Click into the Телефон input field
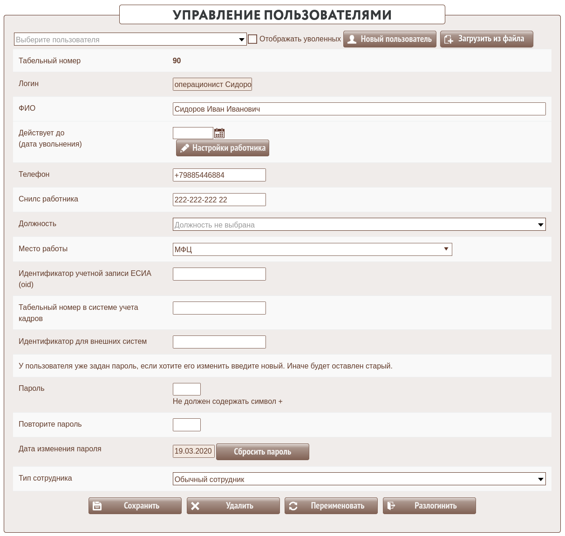This screenshot has height=536, width=565. (x=219, y=175)
